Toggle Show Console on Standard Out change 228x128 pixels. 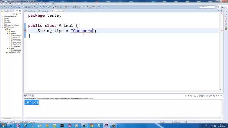tap(200, 96)
